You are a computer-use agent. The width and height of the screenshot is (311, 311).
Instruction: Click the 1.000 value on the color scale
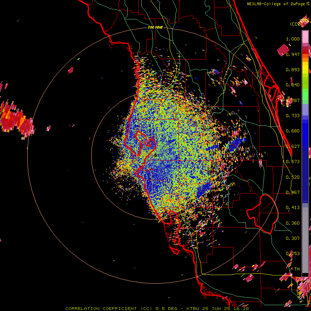pos(293,39)
